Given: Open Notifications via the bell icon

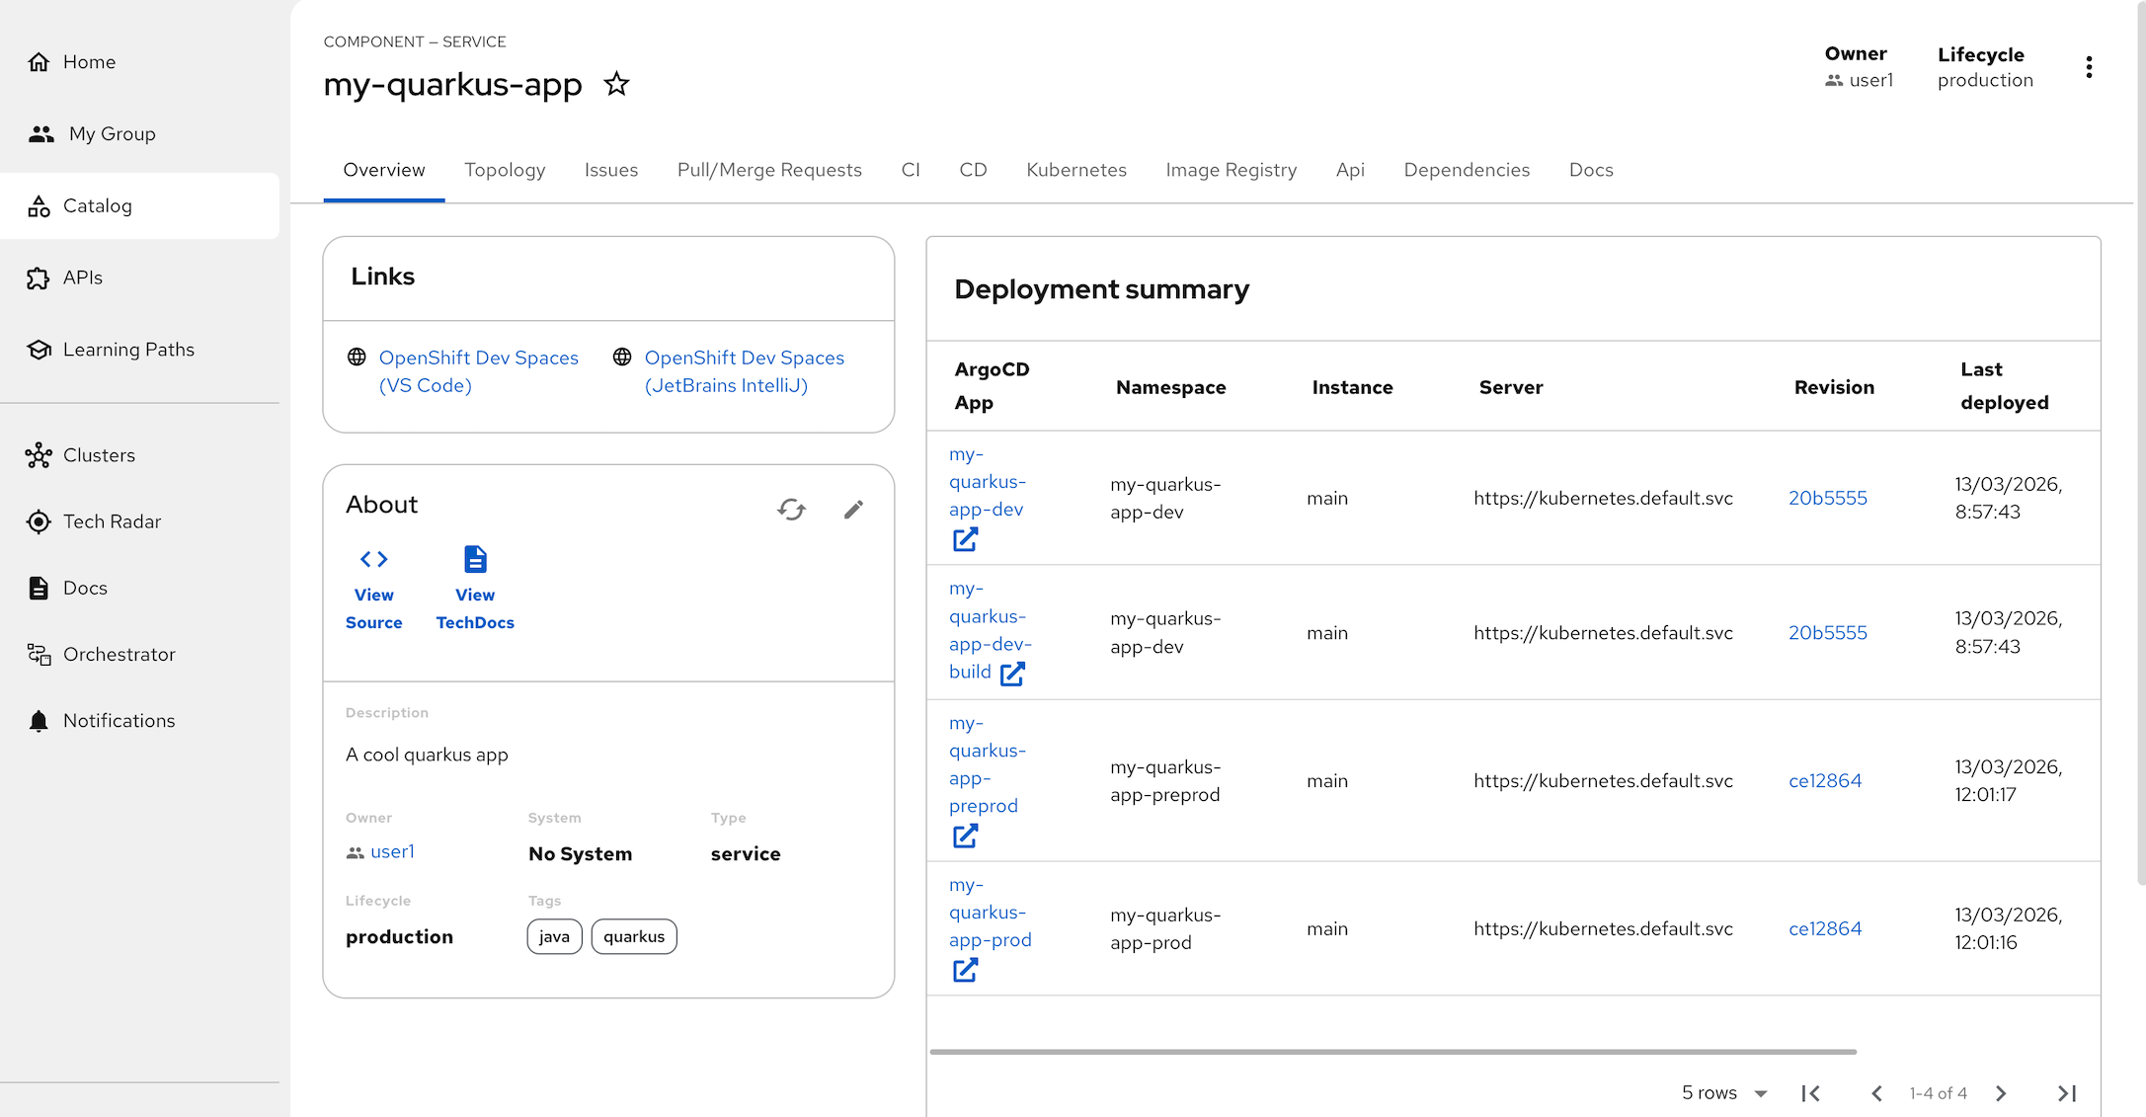Looking at the screenshot, I should click(39, 720).
